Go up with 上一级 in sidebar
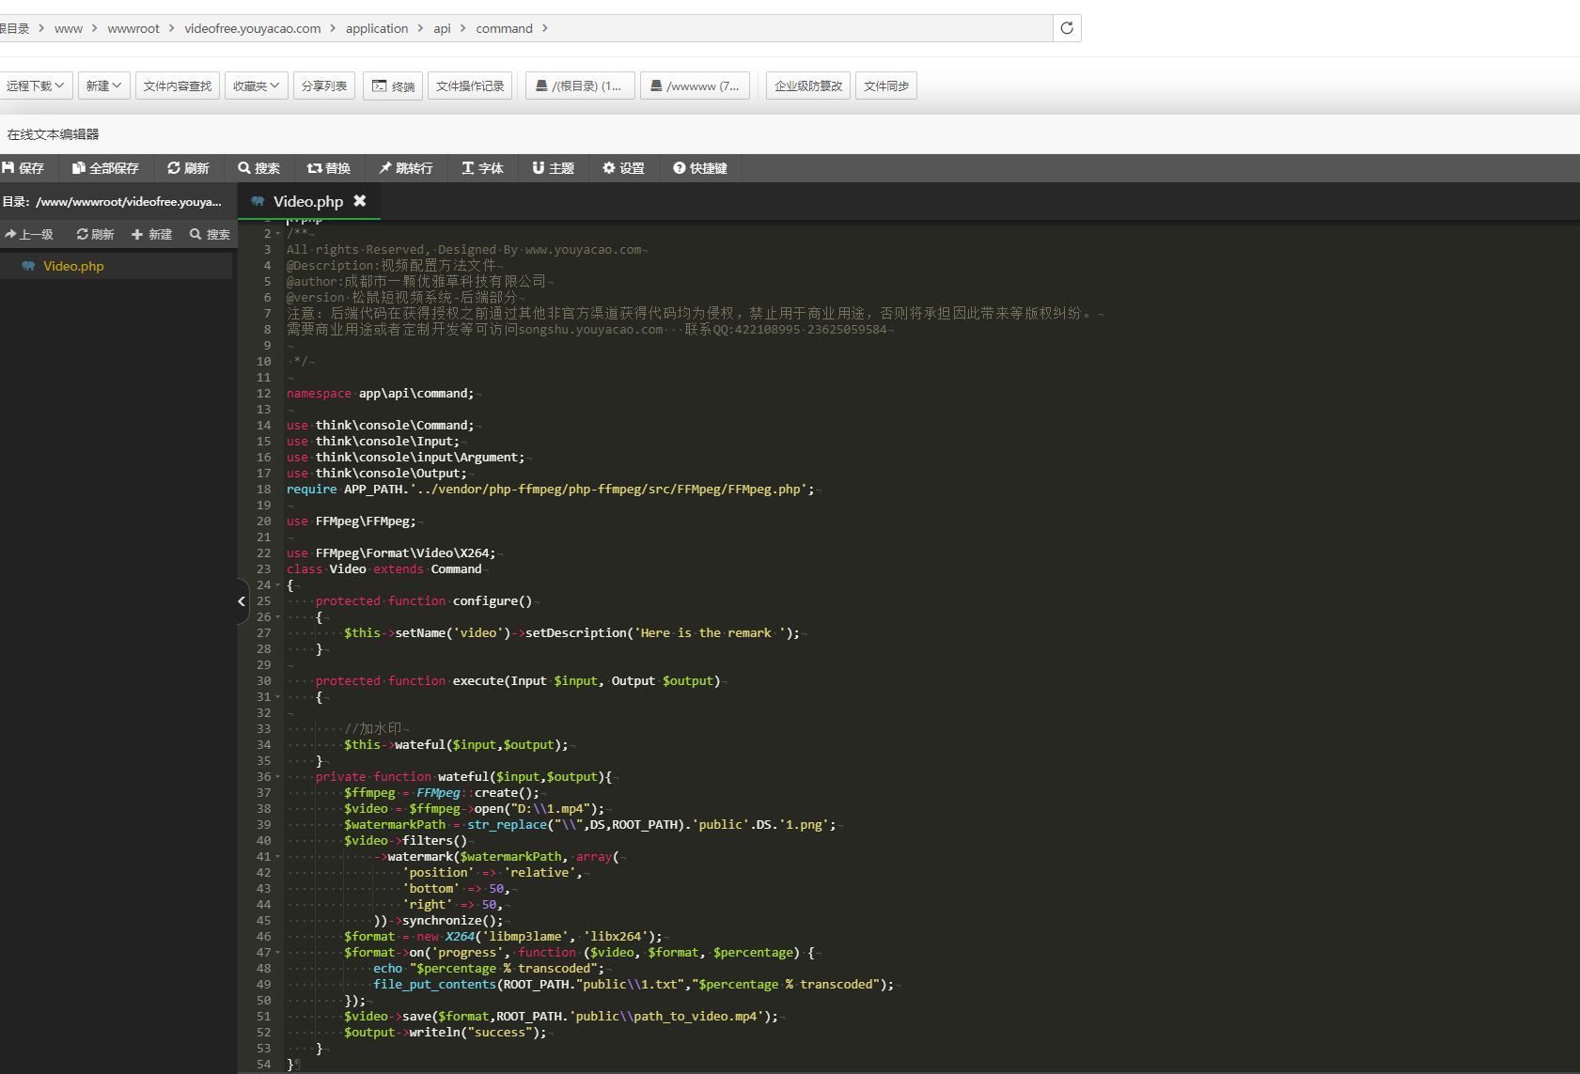The width and height of the screenshot is (1580, 1074). (x=29, y=235)
